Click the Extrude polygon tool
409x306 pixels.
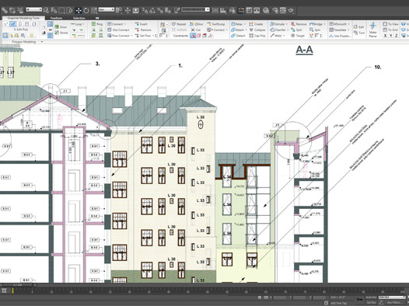coord(278,24)
